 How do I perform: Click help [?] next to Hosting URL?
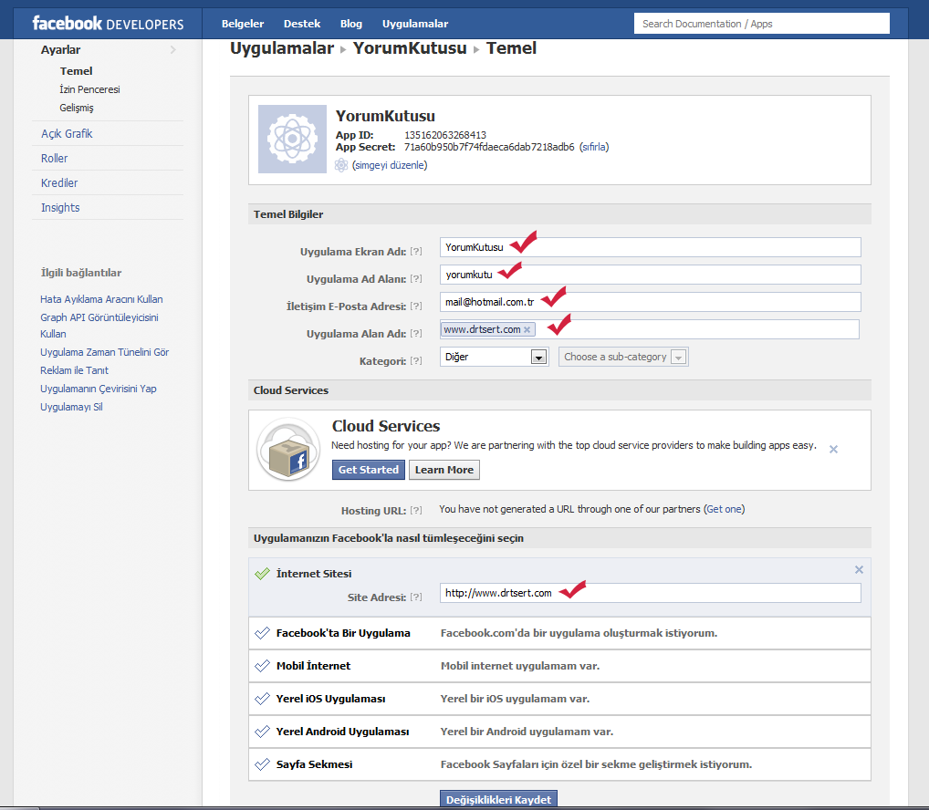416,510
